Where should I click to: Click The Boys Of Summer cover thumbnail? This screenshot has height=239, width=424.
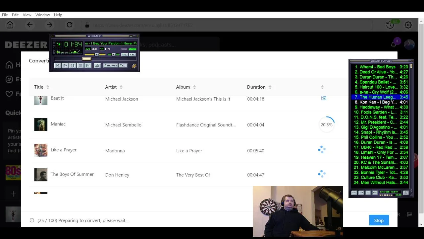pos(41,175)
